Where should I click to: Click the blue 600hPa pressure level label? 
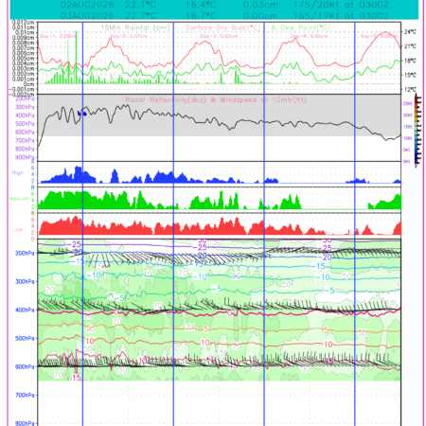(25, 366)
